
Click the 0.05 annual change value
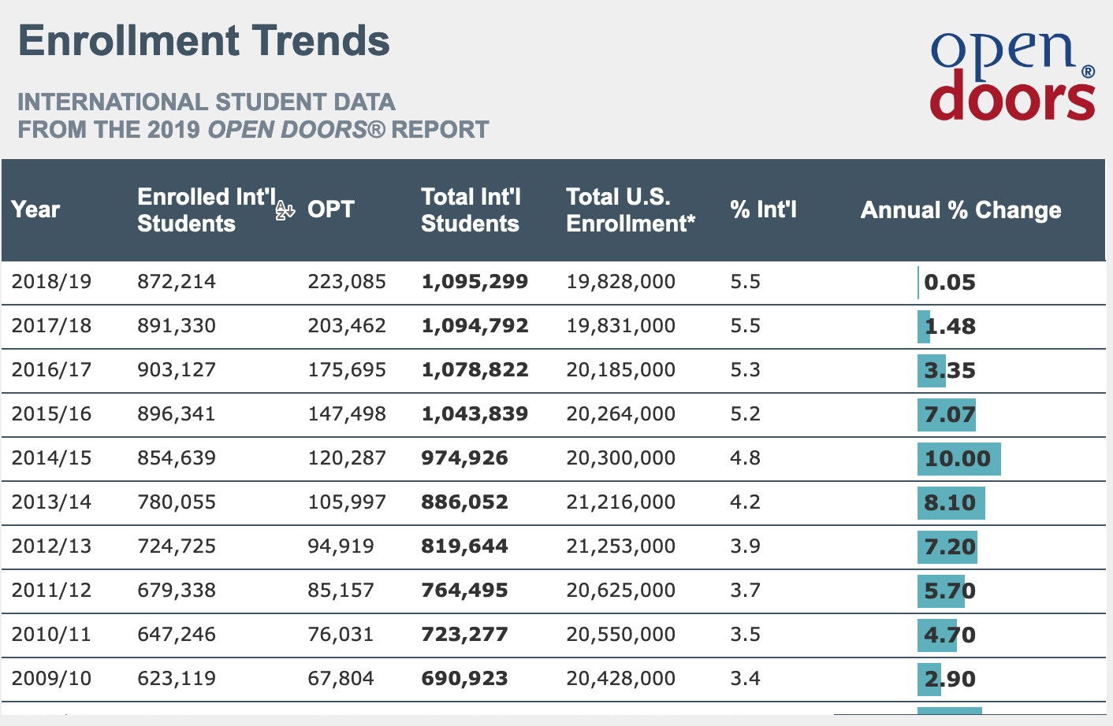pyautogui.click(x=949, y=283)
